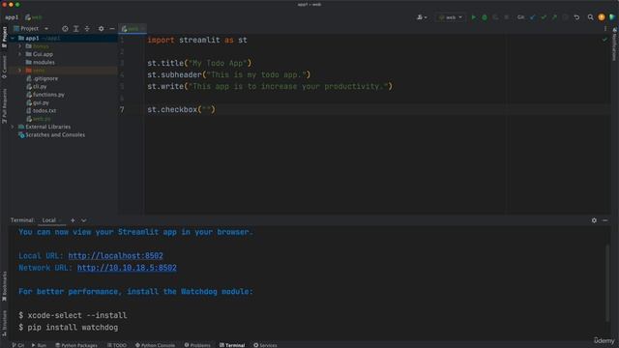Open the http://10.10.18.5:8502 network link
This screenshot has width=619, height=348.
pyautogui.click(x=127, y=268)
